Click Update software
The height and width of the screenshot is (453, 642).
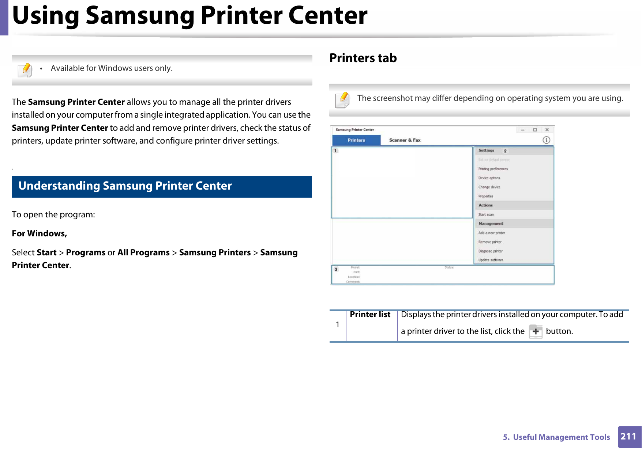click(491, 260)
